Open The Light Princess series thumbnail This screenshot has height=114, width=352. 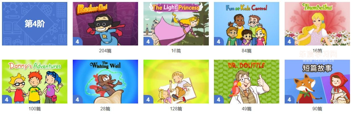(x=176, y=24)
